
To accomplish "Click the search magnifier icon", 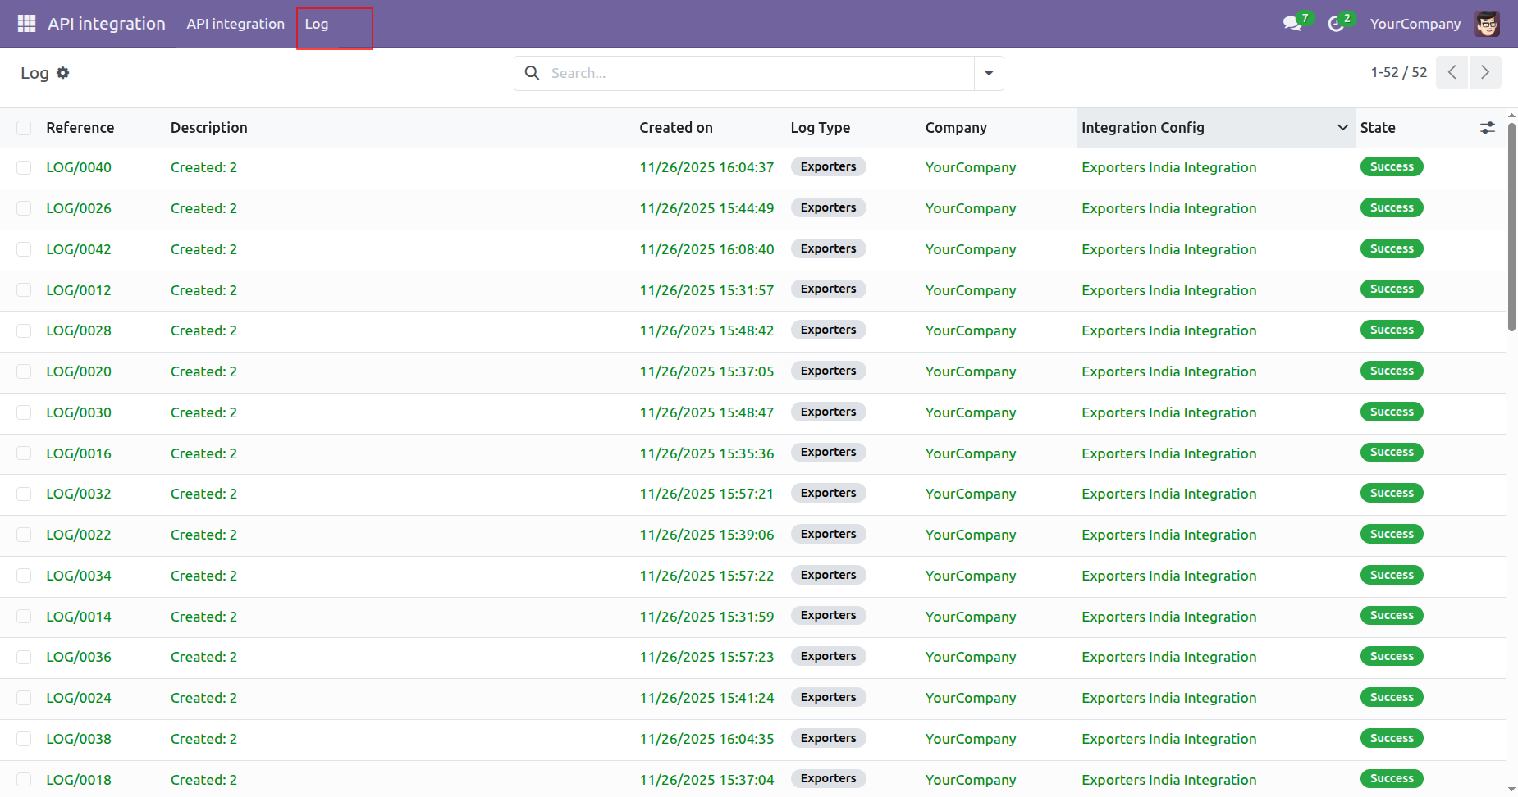I will [x=532, y=73].
